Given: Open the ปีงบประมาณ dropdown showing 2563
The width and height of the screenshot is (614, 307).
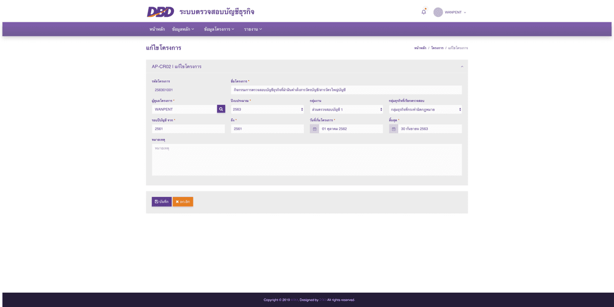Looking at the screenshot, I should coord(267,109).
